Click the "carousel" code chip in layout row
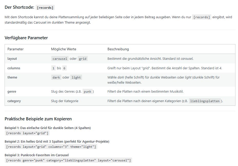Viewport: 238px width, 166px height. click(60, 59)
